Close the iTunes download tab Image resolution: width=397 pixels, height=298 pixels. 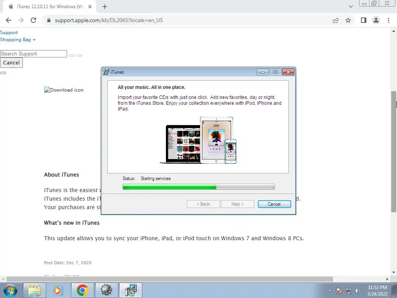[x=90, y=7]
